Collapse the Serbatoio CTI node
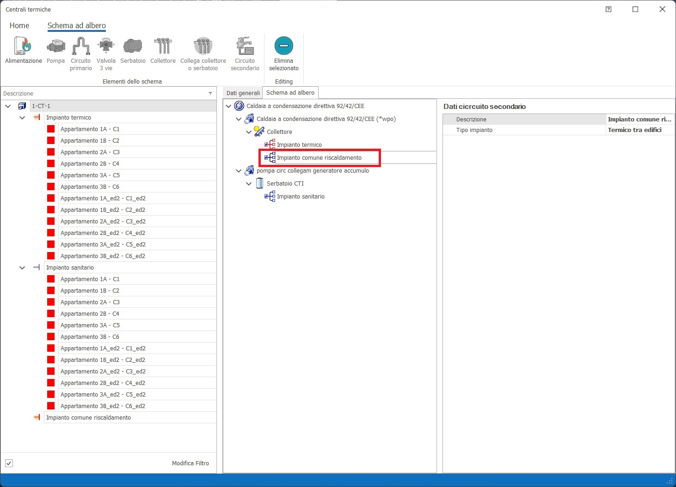This screenshot has height=487, width=676. click(249, 184)
